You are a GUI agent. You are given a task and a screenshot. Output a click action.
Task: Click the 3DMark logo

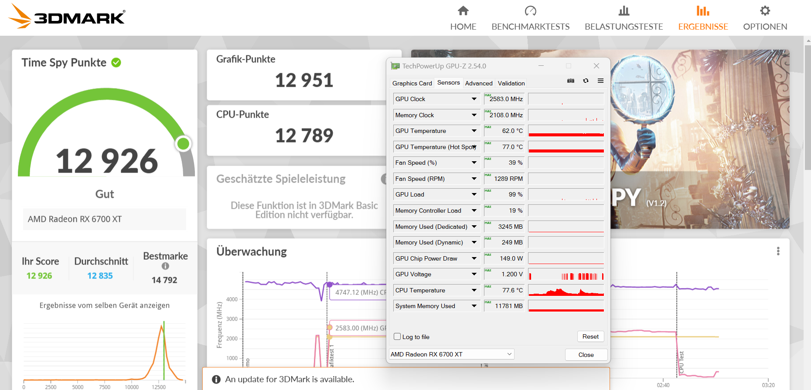[x=67, y=17]
